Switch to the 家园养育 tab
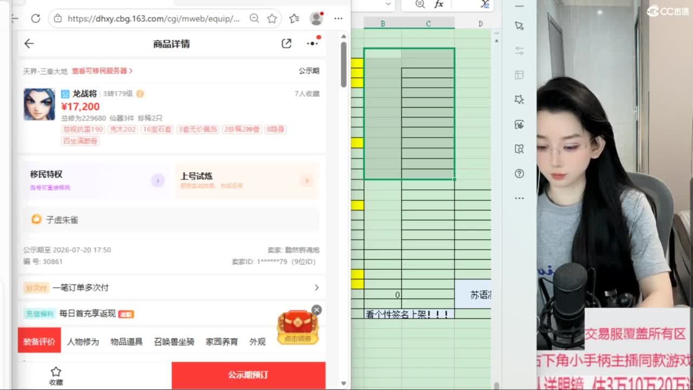The width and height of the screenshot is (693, 390). tap(222, 342)
